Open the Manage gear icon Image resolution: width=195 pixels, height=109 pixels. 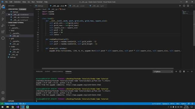3,99
